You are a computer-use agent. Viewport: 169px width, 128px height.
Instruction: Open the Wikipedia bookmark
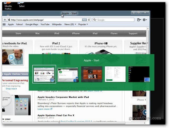[57, 24]
